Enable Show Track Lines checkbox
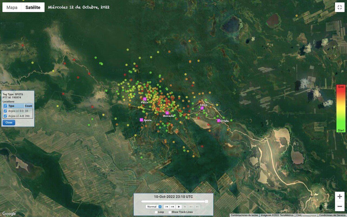Screen dimensions: 347x217 pos(170,212)
